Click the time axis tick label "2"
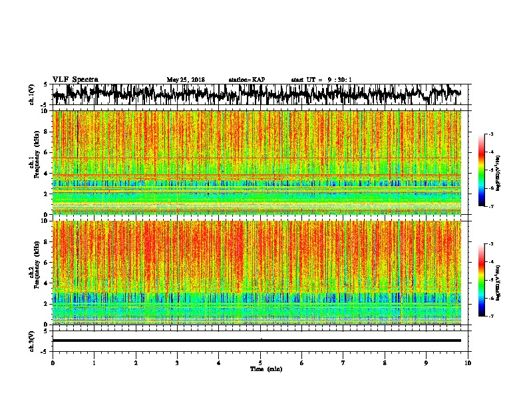Viewport: 527px width, 407px height. (x=136, y=362)
